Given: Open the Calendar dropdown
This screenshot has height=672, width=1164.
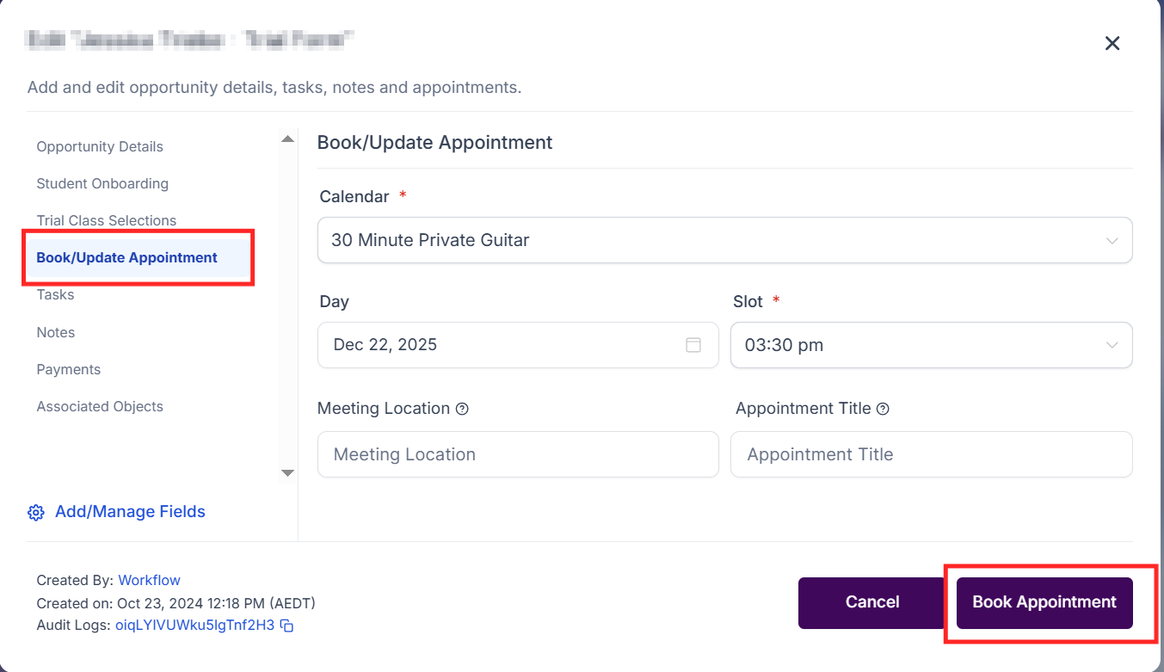Looking at the screenshot, I should point(724,240).
